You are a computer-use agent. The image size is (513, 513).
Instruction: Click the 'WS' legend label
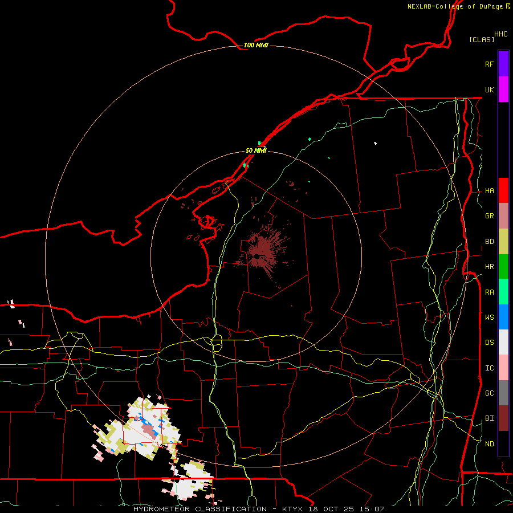coord(489,317)
